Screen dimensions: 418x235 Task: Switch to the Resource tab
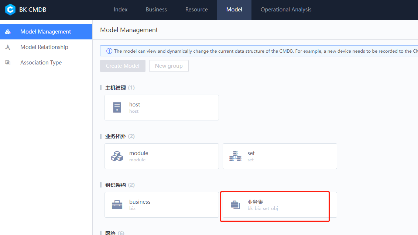tap(196, 10)
